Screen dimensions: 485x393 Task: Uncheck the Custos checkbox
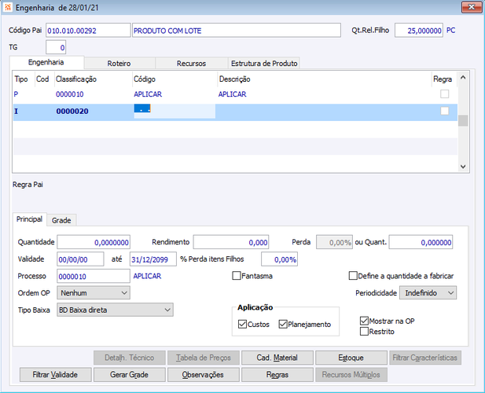coord(242,324)
